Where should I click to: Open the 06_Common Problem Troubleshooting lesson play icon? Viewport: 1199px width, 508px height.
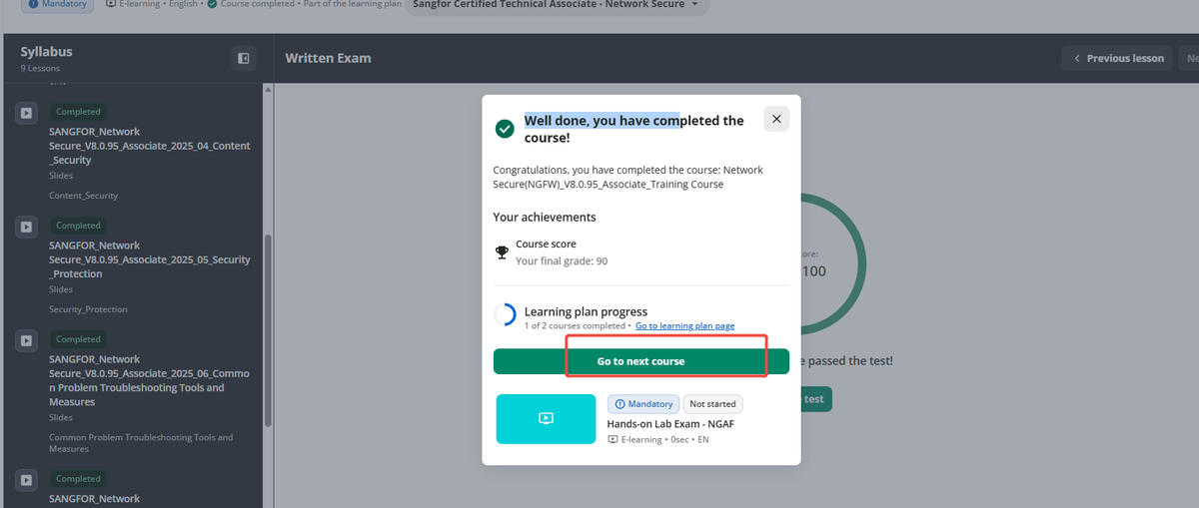tap(26, 341)
